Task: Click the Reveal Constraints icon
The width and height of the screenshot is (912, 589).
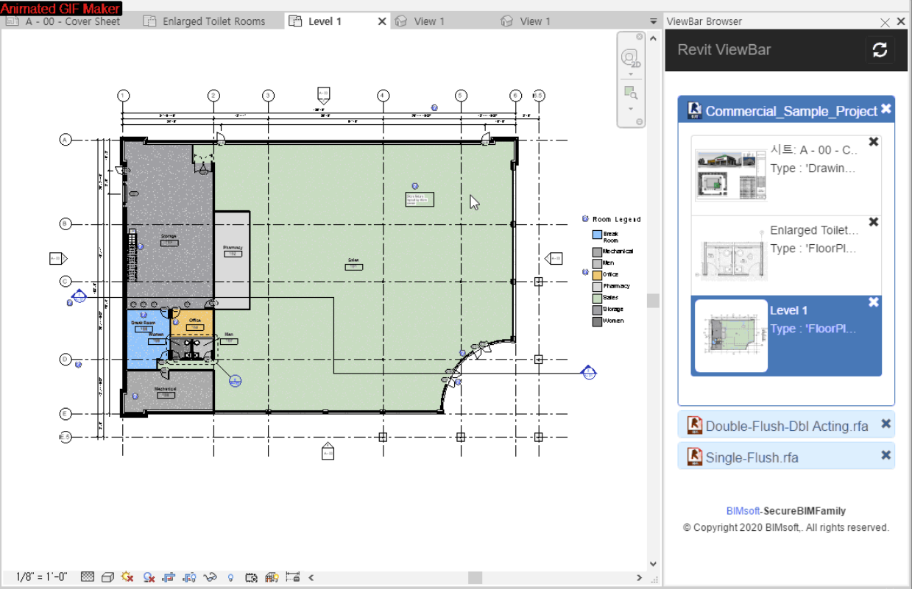Action: click(x=293, y=577)
